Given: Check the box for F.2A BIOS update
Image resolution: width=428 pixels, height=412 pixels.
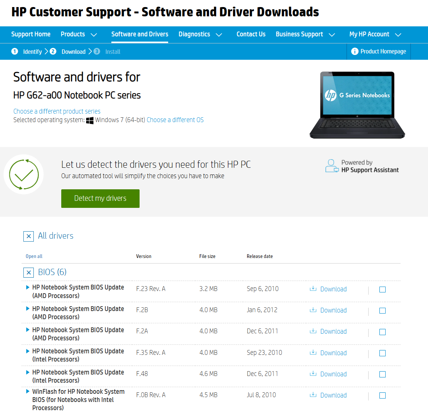Looking at the screenshot, I should 382,332.
